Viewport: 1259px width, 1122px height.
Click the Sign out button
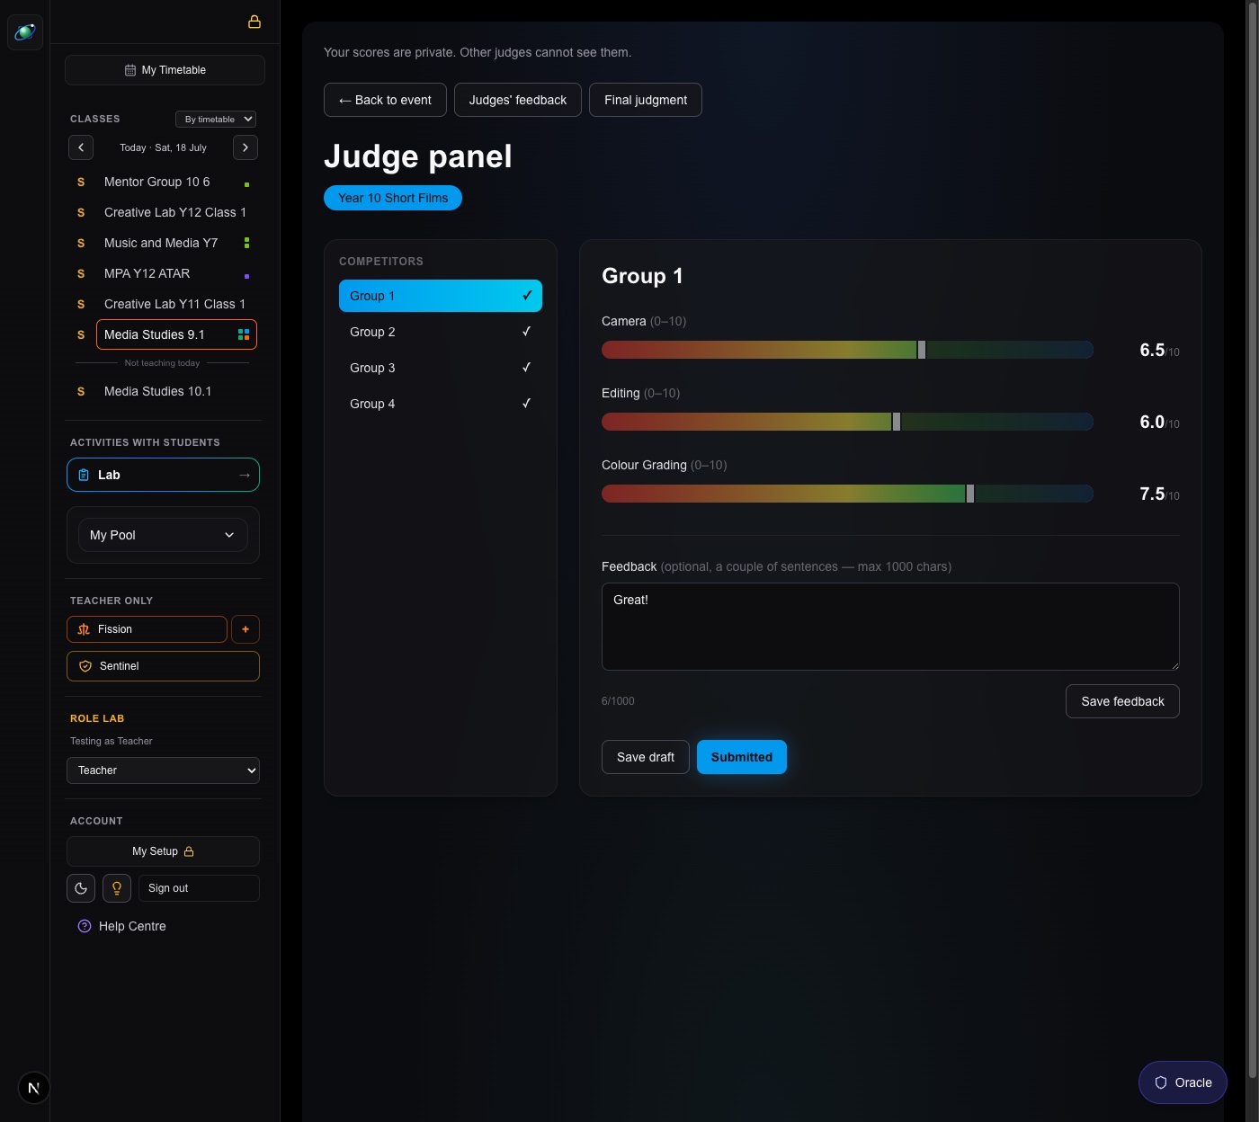coord(199,888)
